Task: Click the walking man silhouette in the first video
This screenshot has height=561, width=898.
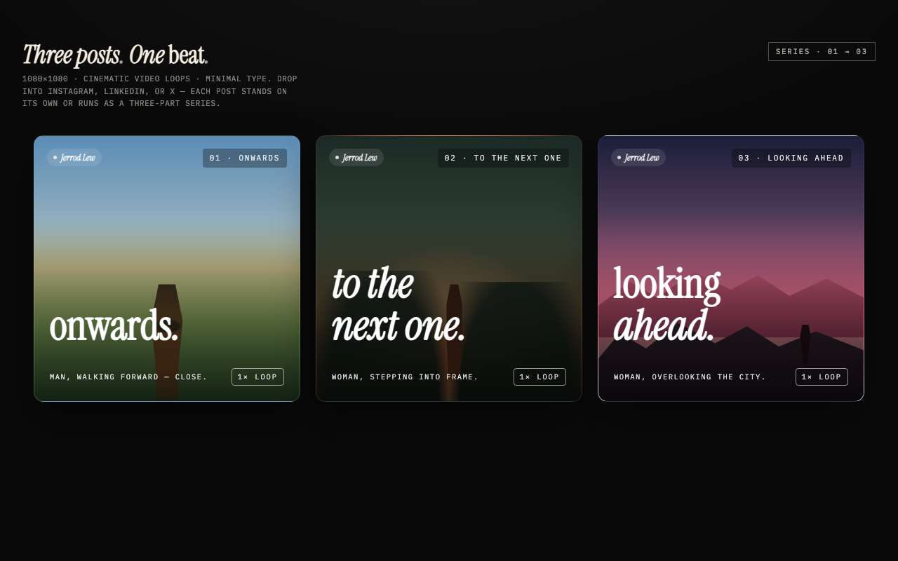Action: click(x=167, y=337)
